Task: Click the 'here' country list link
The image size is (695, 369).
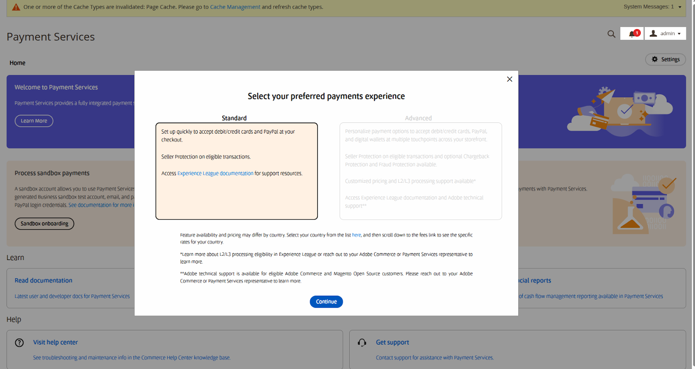Action: [x=356, y=235]
